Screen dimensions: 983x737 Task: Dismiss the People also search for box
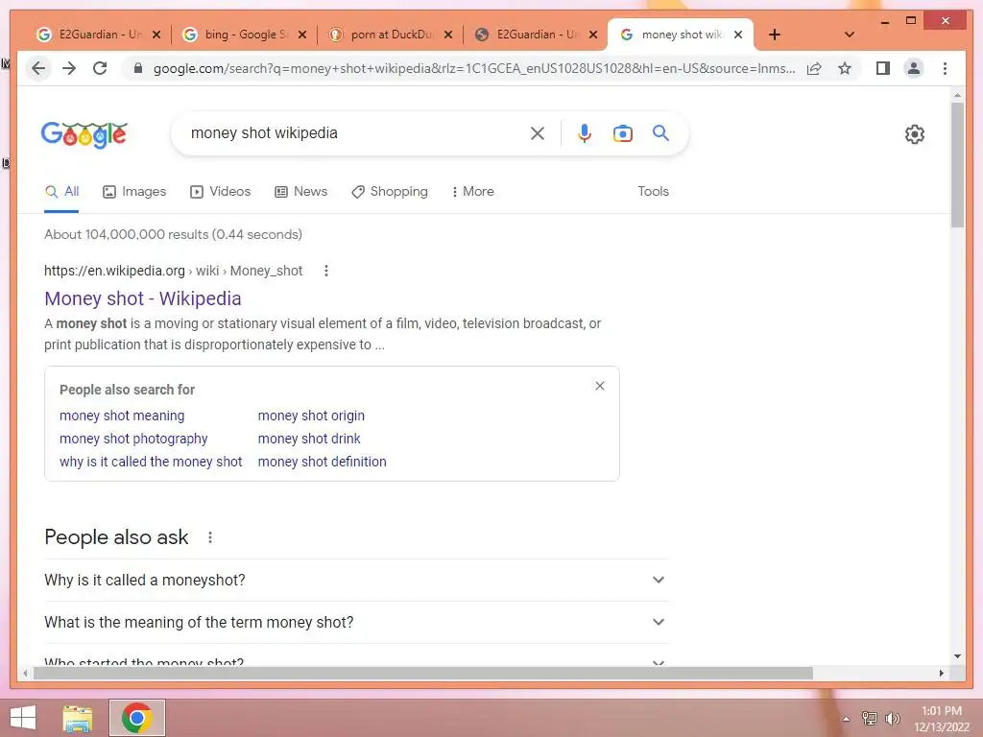600,386
